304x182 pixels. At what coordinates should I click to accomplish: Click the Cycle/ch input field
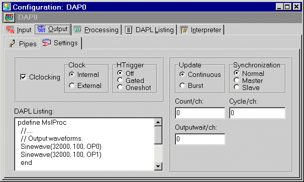click(x=257, y=113)
